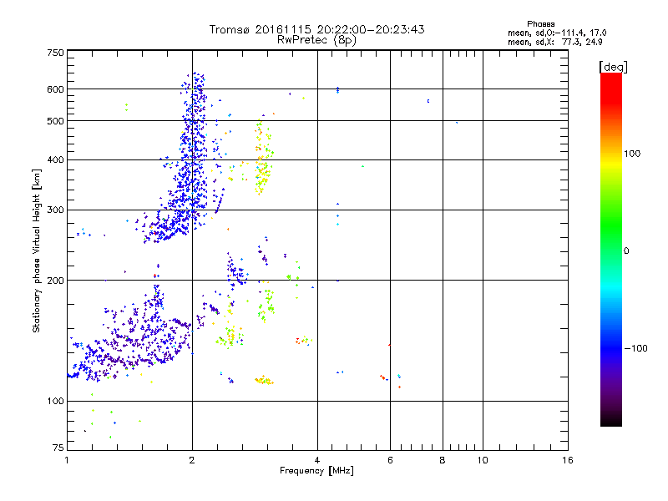Click the y-axis tick label '600'
The image size is (668, 501).
point(56,89)
